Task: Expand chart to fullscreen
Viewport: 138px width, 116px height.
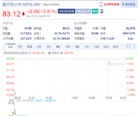Action: click(x=128, y=46)
